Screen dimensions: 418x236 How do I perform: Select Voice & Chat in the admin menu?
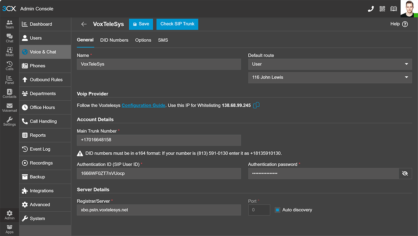pyautogui.click(x=45, y=52)
